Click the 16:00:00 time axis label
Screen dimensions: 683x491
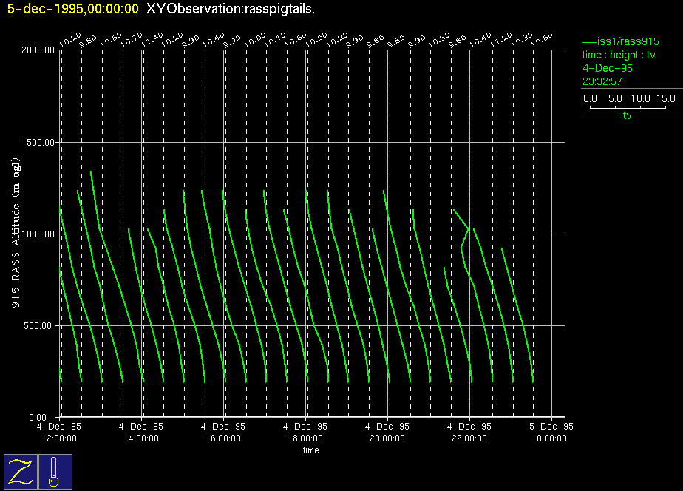(x=223, y=438)
